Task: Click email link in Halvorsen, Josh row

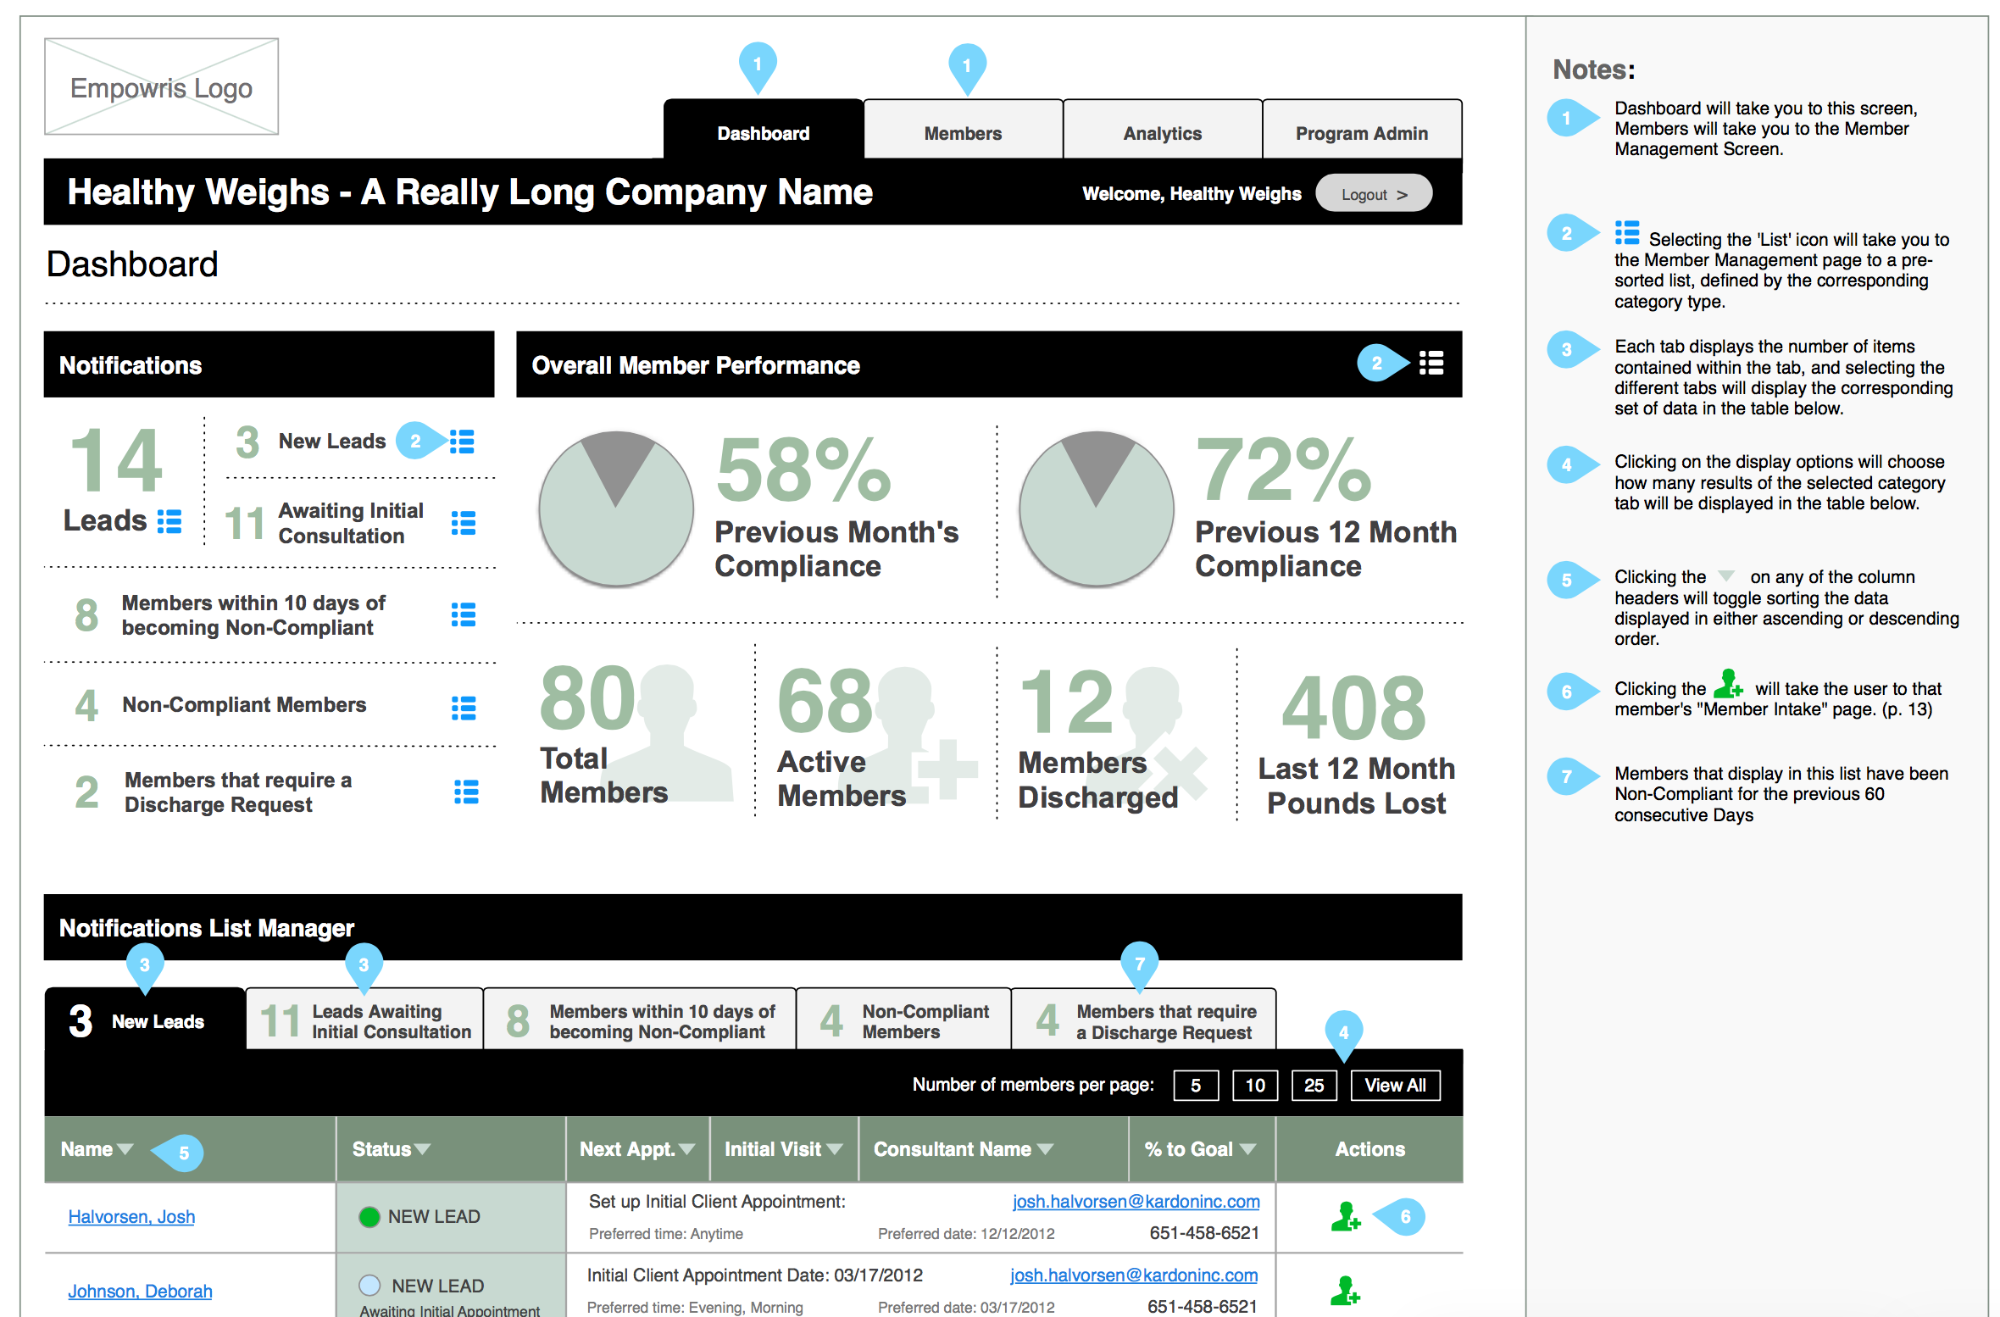Action: click(1136, 1202)
